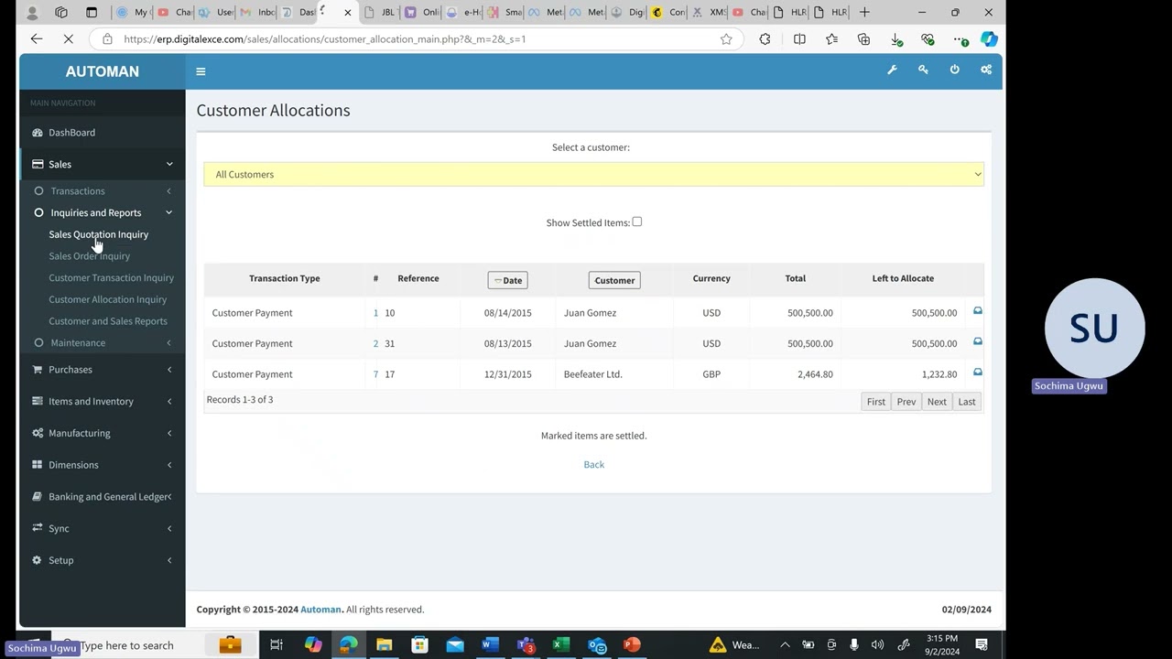Screen dimensions: 1172x659
Task: Expand the Dimensions menu
Action: pyautogui.click(x=103, y=464)
